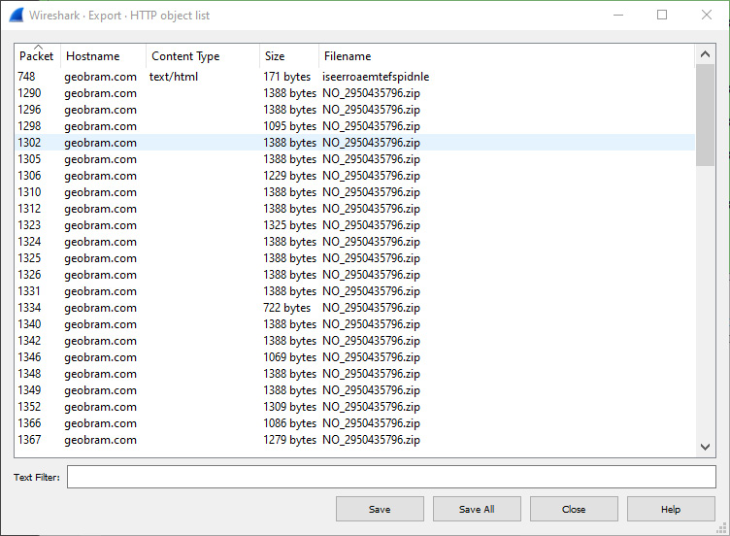Close the window with the X button
Screen dimensions: 730x536
point(707,15)
